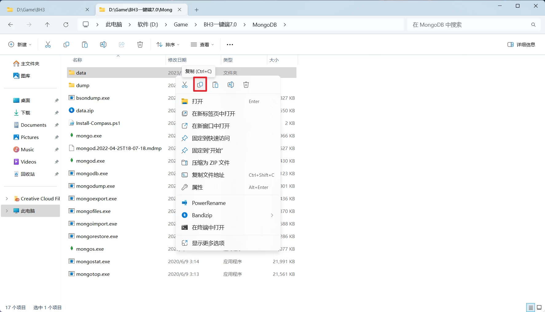Expand the Bandizip submenu arrow
The image size is (545, 312).
(272, 215)
